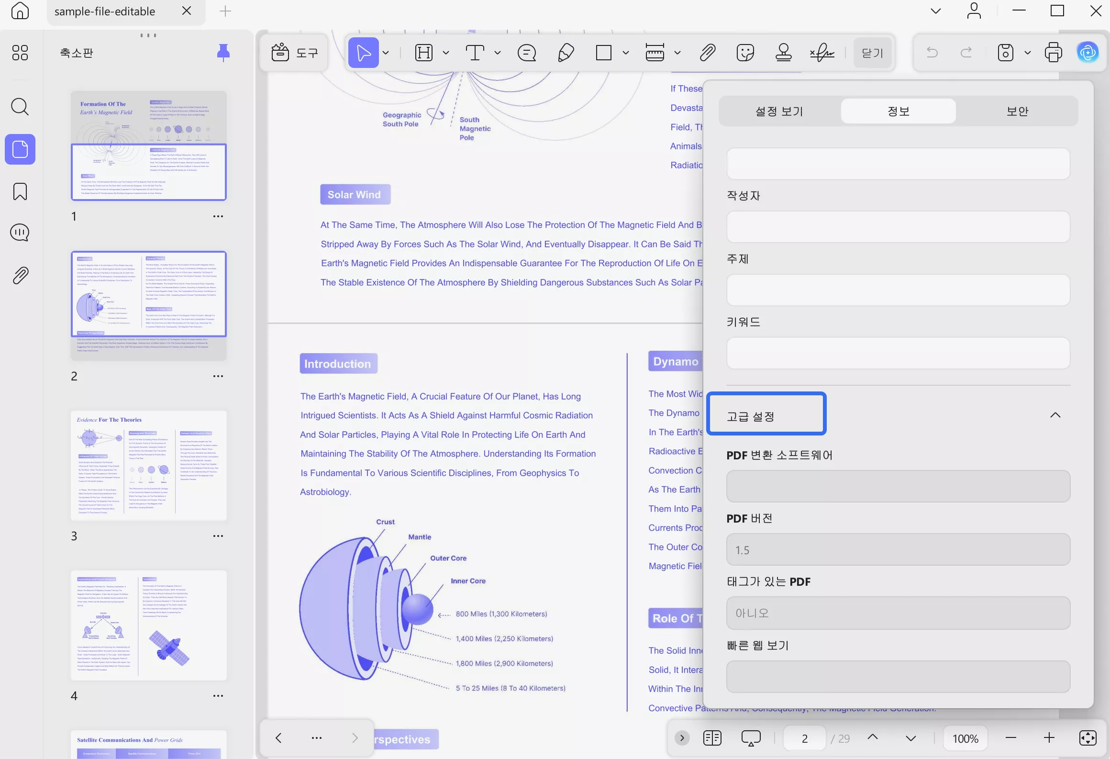Open the signature tool
1110x759 pixels.
coord(822,53)
